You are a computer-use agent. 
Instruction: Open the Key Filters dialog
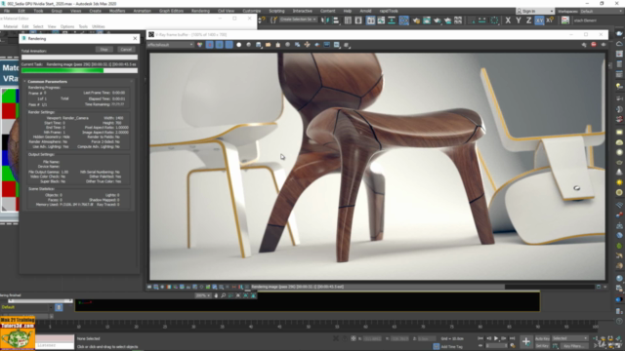(574, 346)
